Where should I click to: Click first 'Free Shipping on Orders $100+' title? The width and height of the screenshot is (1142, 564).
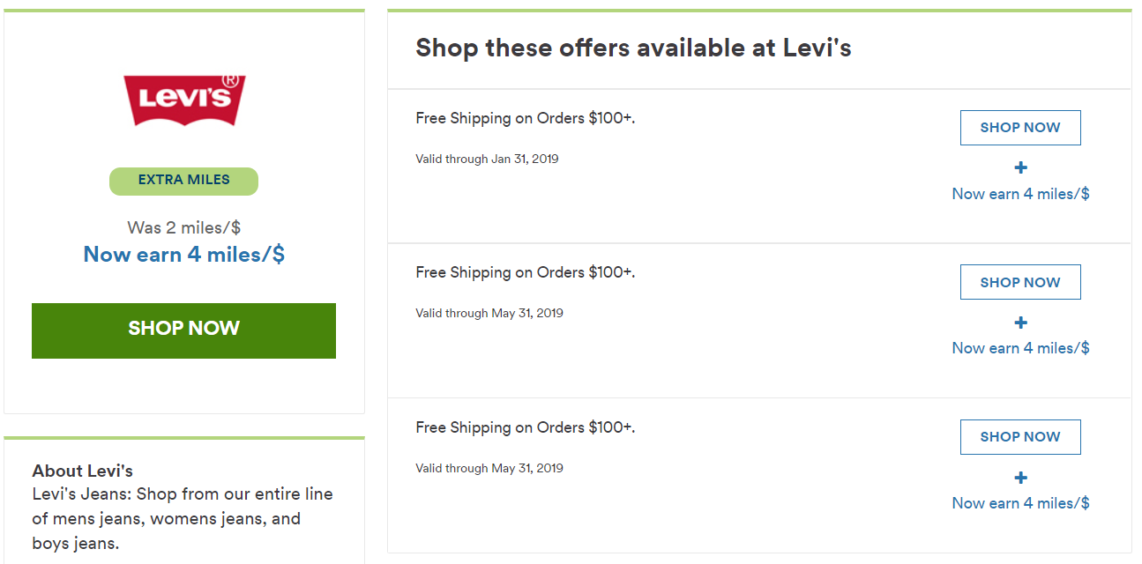coord(526,118)
